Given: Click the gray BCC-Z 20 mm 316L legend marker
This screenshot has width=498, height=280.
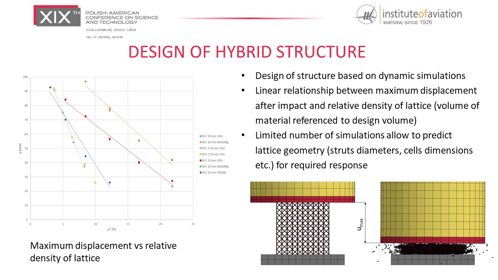Looking at the screenshot, I should 200,148.
